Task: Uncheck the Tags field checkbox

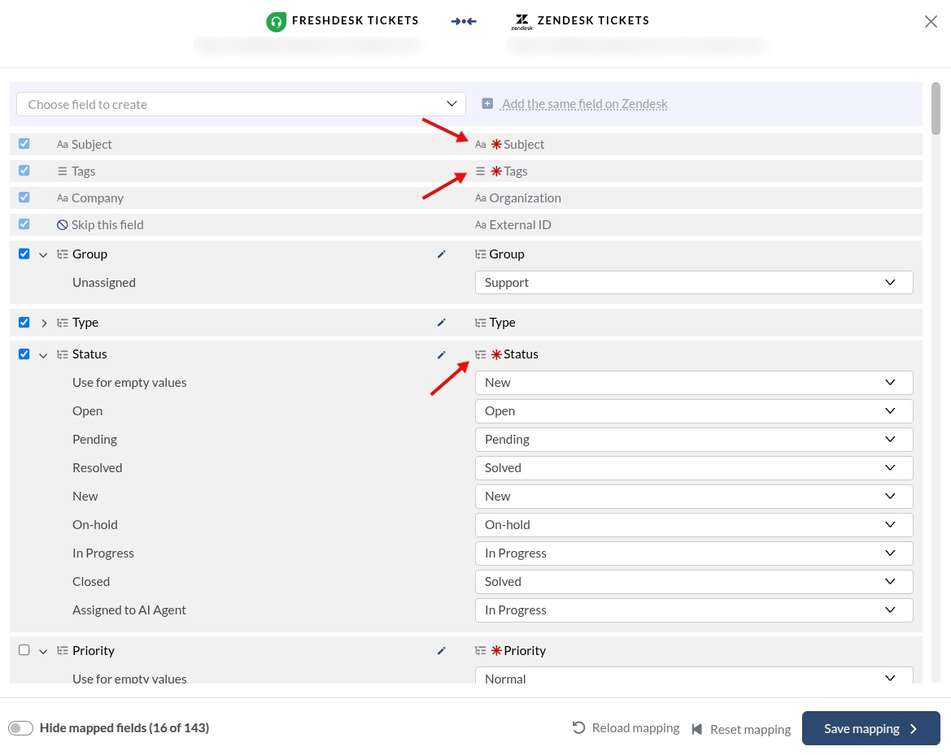Action: tap(24, 171)
